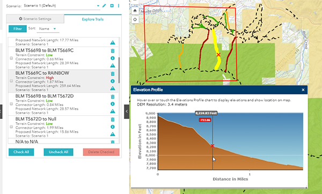Select the BLM T5672D to Null title
Screen dimensions: 322x194
point(36,119)
